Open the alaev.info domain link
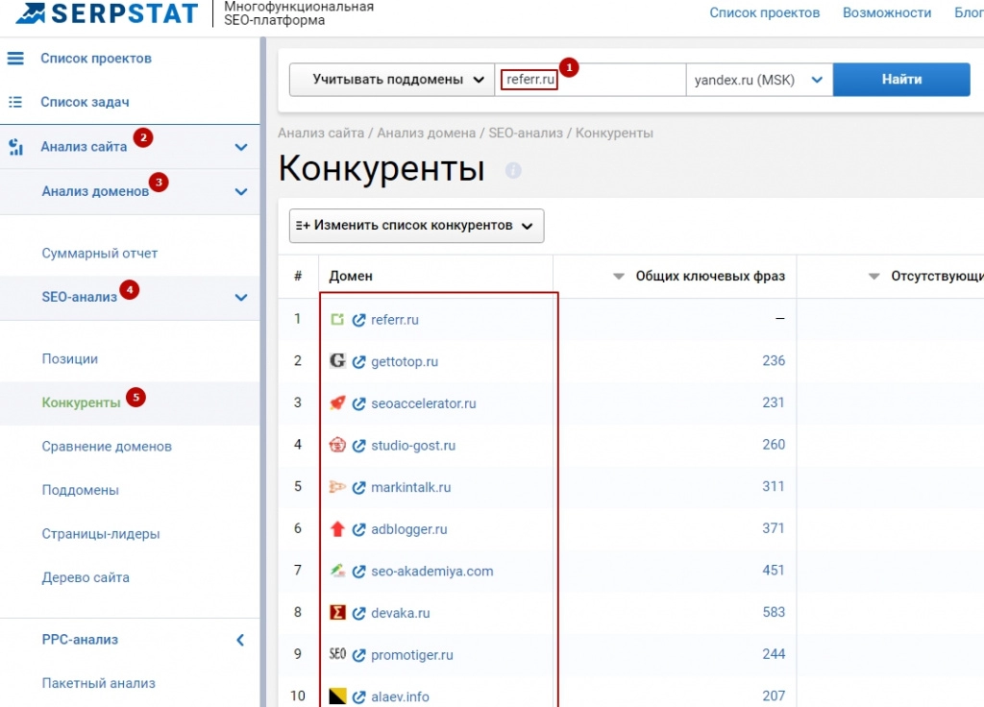 (401, 697)
